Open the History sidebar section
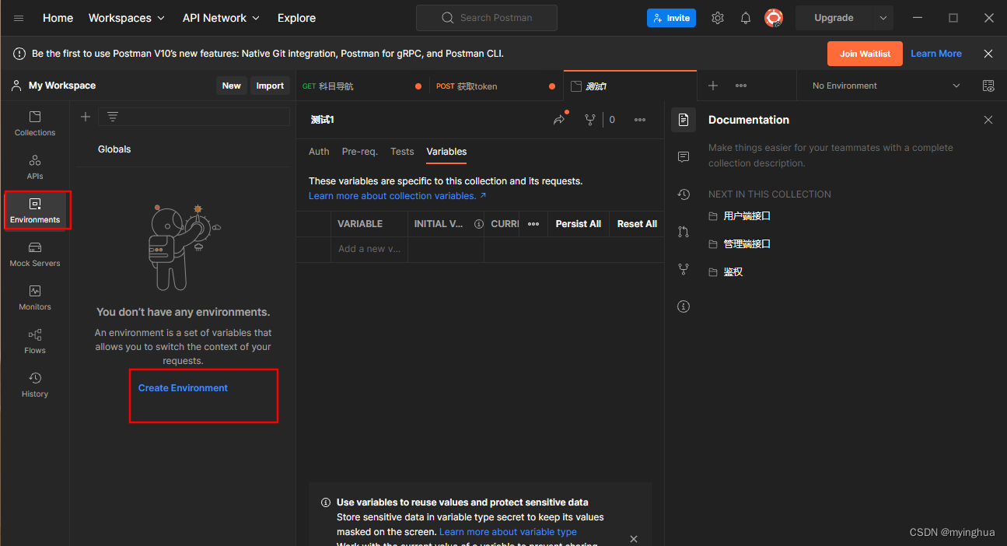This screenshot has height=546, width=1007. [35, 385]
